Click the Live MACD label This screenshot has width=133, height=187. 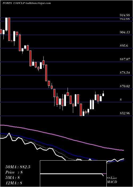click(112, 180)
